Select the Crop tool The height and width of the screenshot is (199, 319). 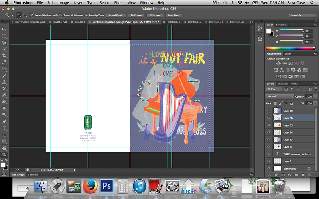[x=4, y=55]
